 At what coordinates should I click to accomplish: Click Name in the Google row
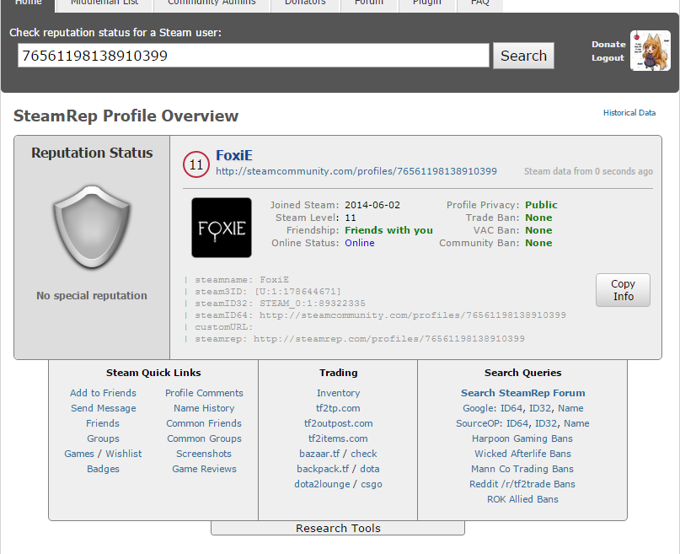click(x=570, y=408)
